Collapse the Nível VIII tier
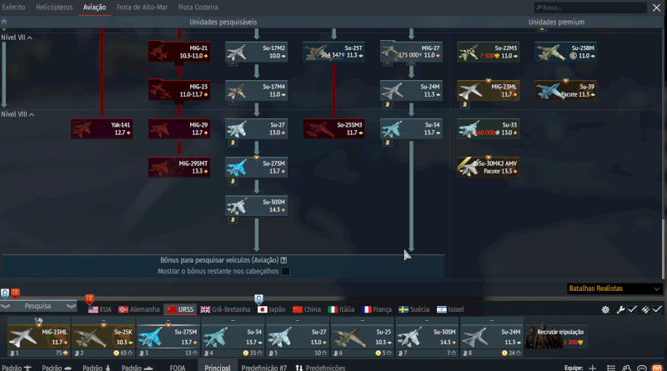The image size is (667, 371). (18, 114)
